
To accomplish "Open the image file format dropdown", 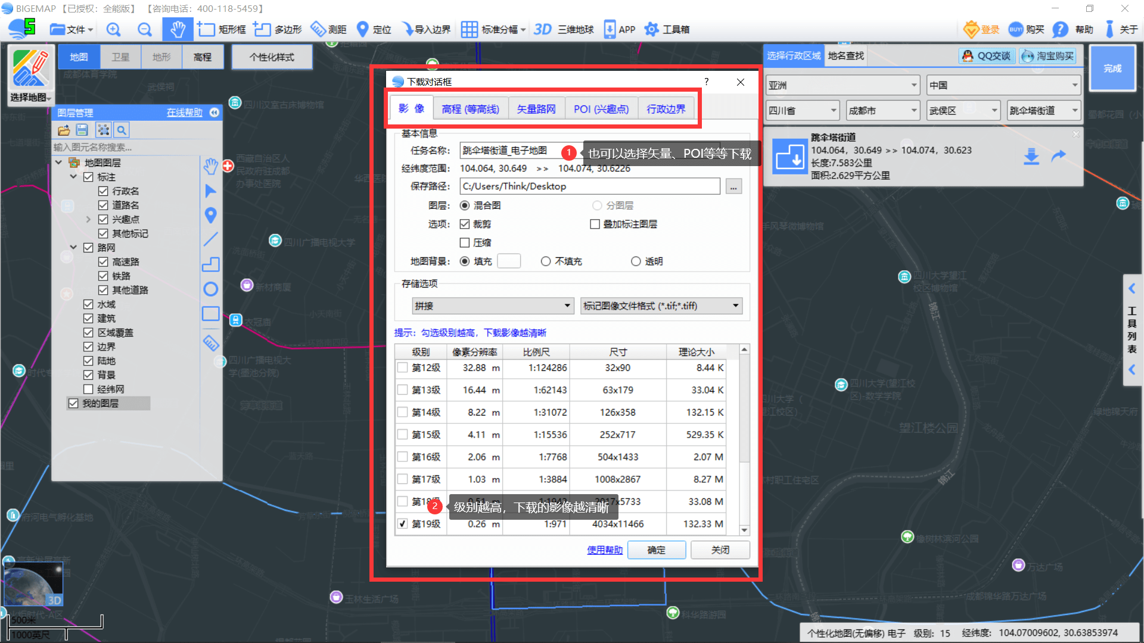I will (x=661, y=306).
